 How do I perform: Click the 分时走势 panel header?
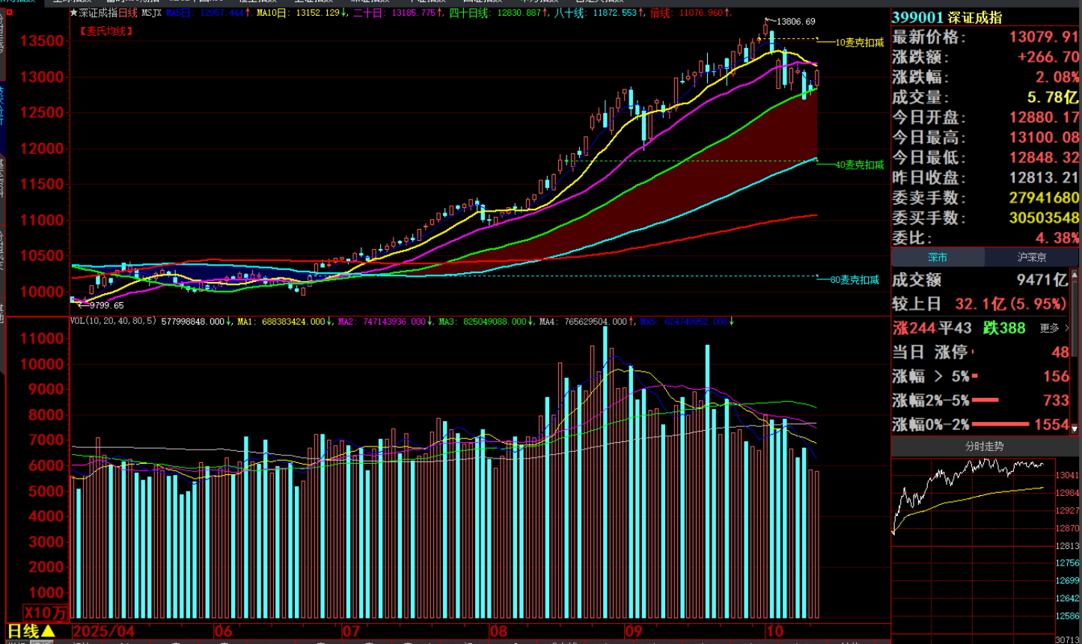pyautogui.click(x=984, y=447)
